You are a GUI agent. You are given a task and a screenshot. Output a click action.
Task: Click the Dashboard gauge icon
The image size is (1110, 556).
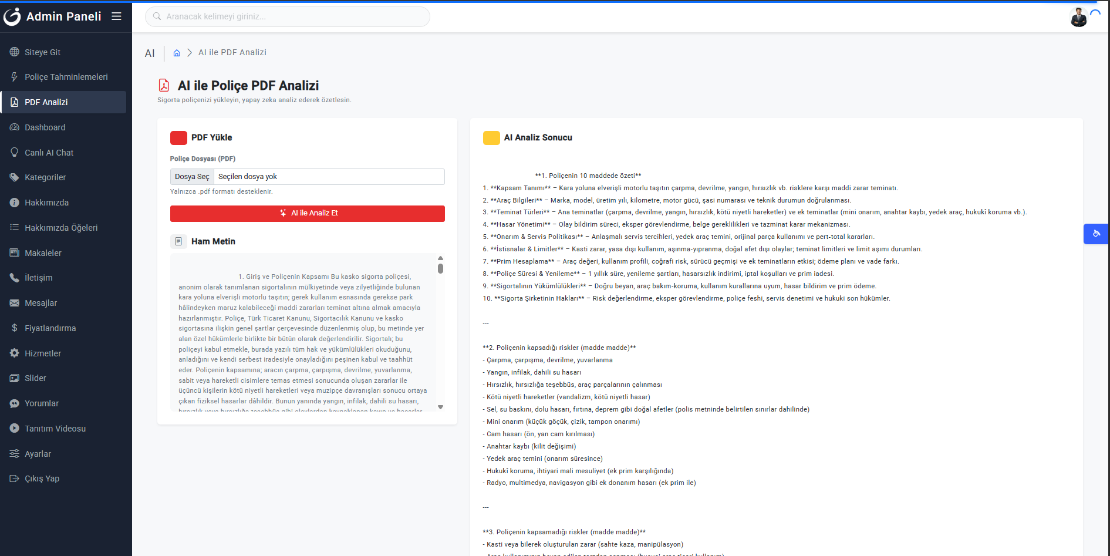(x=14, y=127)
